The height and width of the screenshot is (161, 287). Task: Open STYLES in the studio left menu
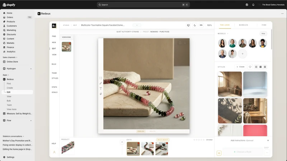point(55,78)
